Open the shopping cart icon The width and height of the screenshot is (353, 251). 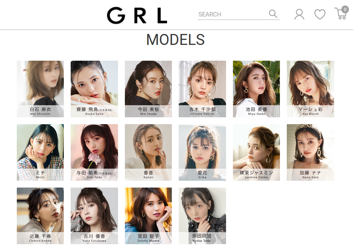tap(341, 13)
